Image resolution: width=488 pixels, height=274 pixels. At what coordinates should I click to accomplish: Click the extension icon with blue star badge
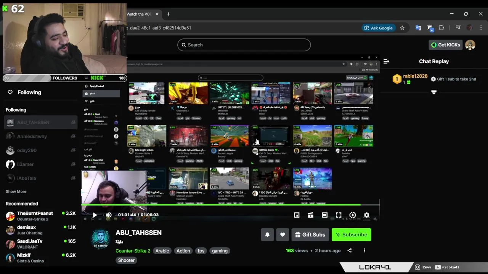click(x=430, y=28)
